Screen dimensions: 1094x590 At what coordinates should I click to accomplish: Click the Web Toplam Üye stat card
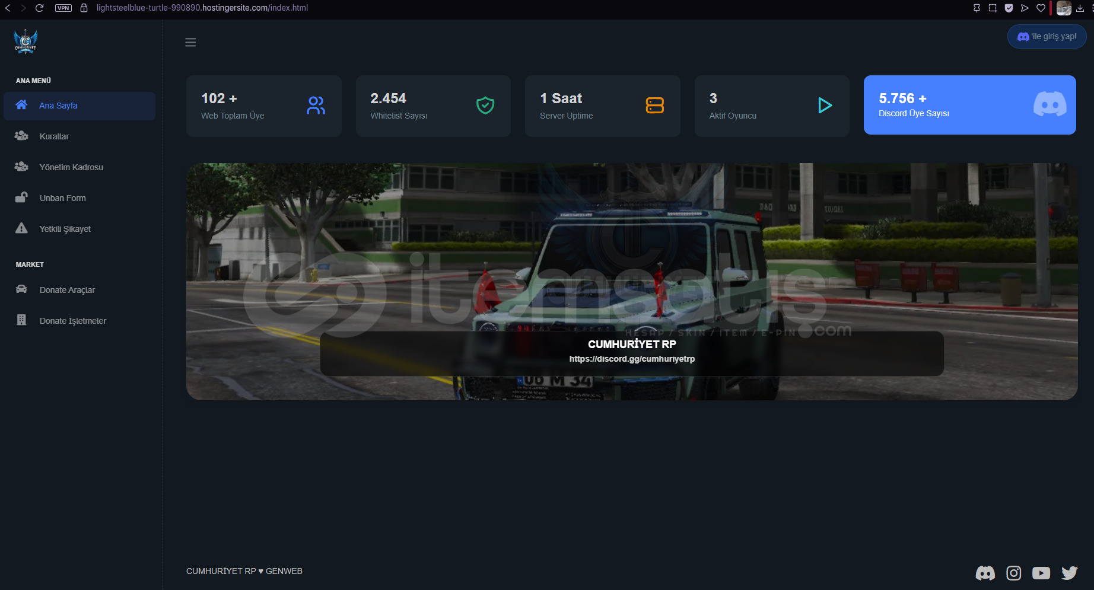(263, 106)
